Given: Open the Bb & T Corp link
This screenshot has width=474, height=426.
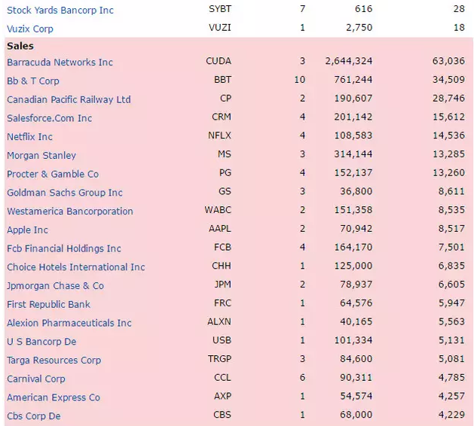Looking at the screenshot, I should pos(33,81).
